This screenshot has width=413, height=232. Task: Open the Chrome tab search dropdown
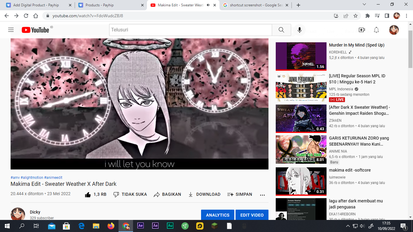pos(364,5)
